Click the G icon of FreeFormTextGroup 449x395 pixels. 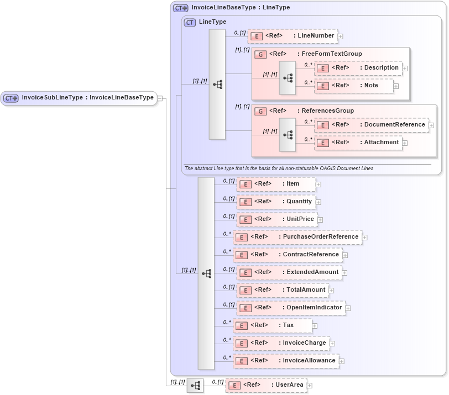[x=260, y=54]
